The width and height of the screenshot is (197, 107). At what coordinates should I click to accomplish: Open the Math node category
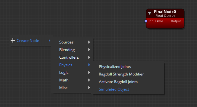pyautogui.click(x=63, y=80)
